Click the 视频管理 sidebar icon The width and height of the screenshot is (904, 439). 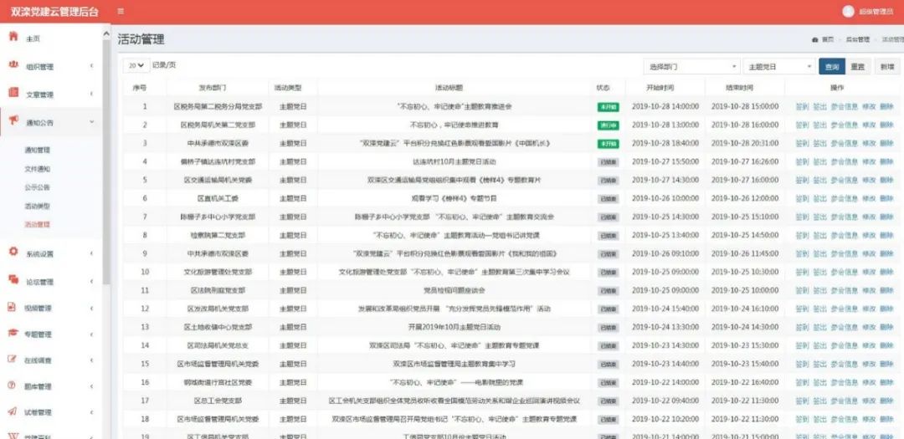(x=13, y=307)
